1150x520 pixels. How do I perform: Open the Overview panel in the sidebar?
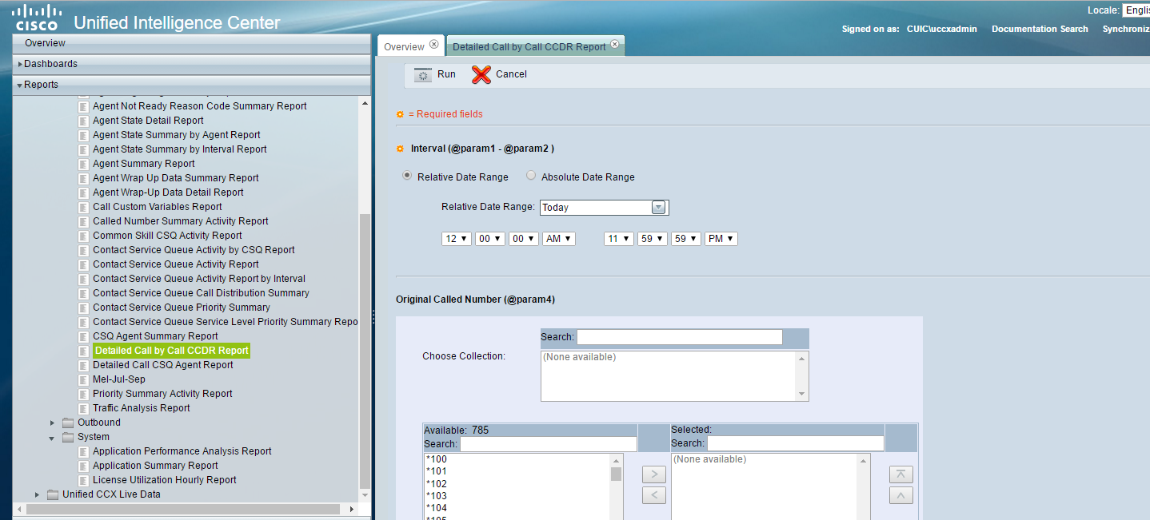(192, 43)
